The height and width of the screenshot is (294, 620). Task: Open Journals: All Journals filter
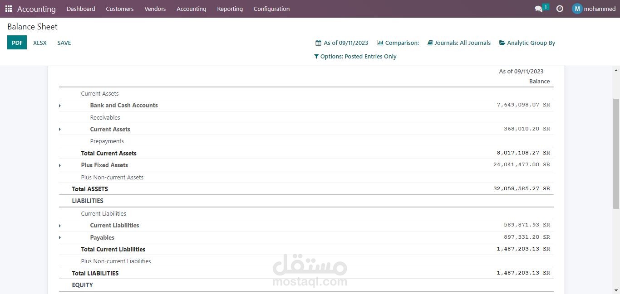(x=459, y=43)
